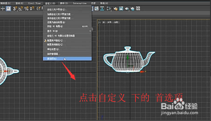Open the Civil View menu
Screen dimensions: 211x121
34,3
